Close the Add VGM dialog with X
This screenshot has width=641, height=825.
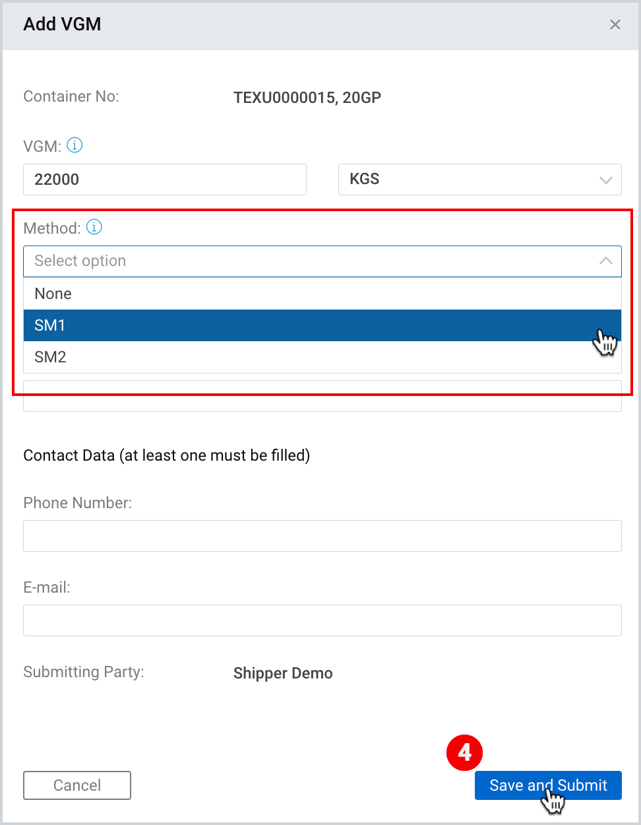click(615, 24)
